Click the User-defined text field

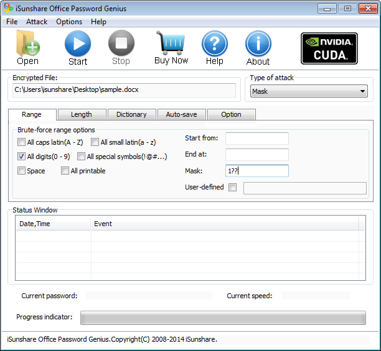tap(305, 188)
